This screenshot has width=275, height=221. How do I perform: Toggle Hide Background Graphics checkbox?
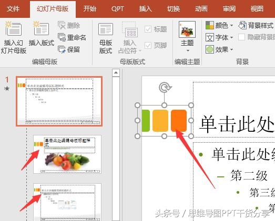[x=241, y=37]
